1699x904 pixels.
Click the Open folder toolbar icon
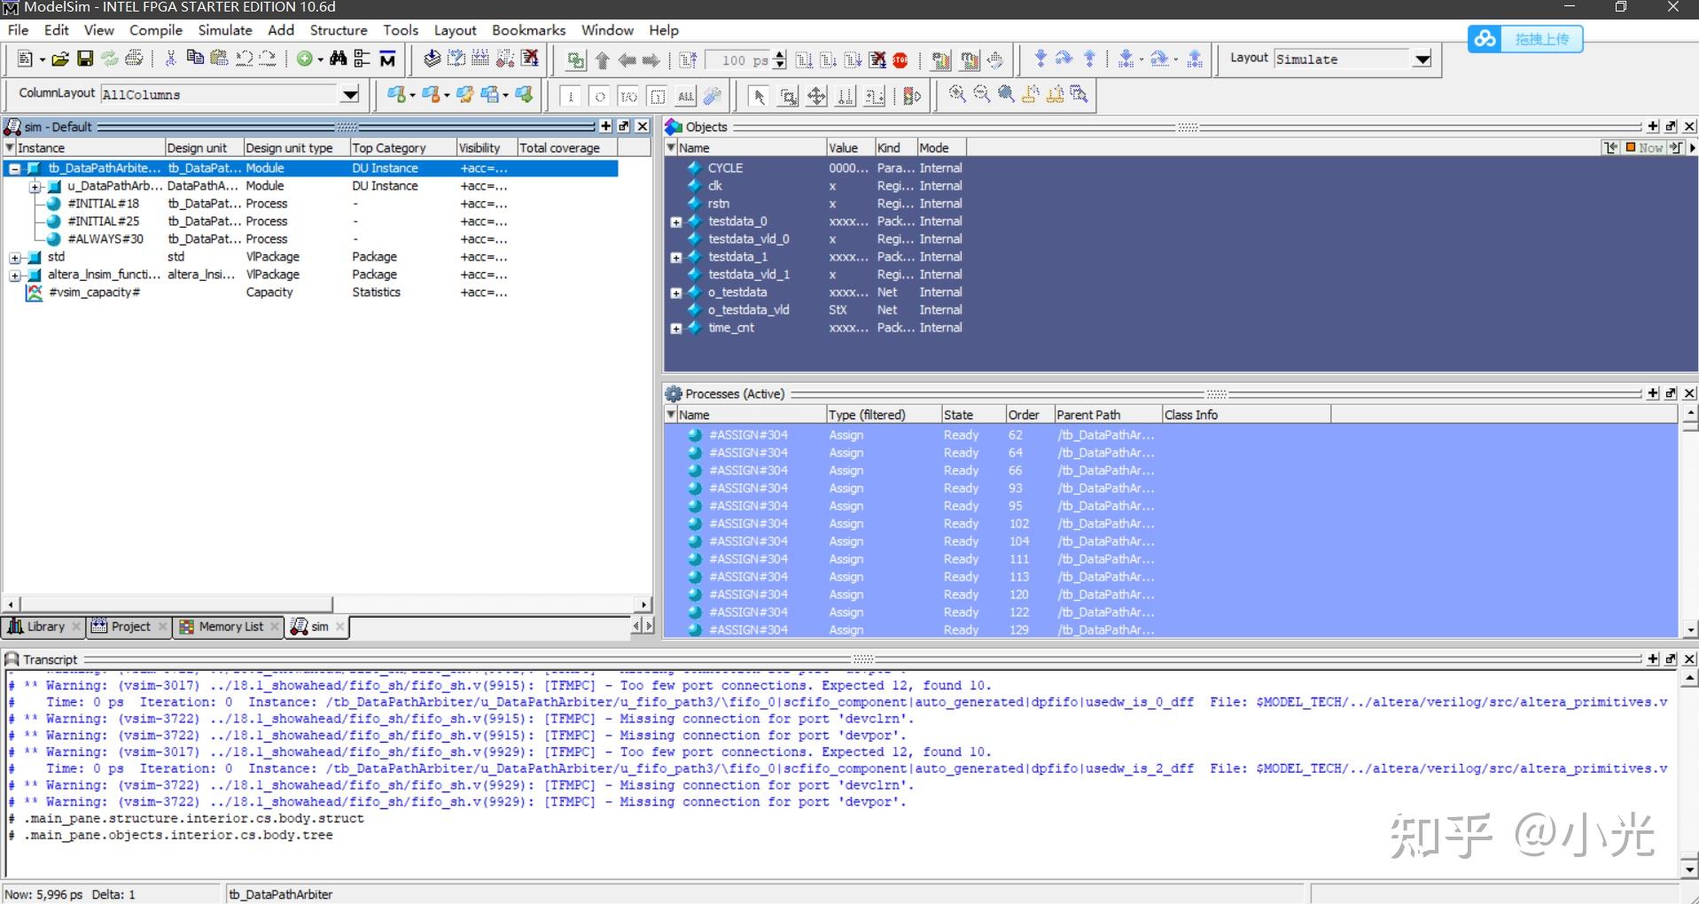pyautogui.click(x=60, y=59)
